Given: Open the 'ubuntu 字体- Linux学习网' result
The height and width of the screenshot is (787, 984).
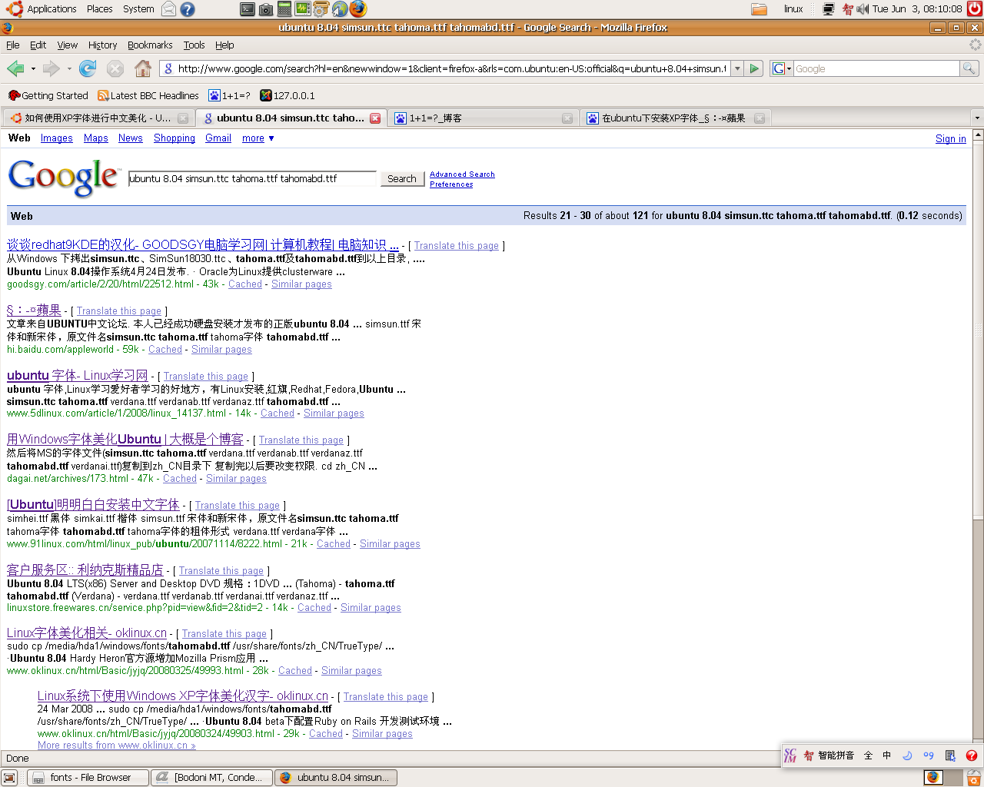Looking at the screenshot, I should coord(77,375).
